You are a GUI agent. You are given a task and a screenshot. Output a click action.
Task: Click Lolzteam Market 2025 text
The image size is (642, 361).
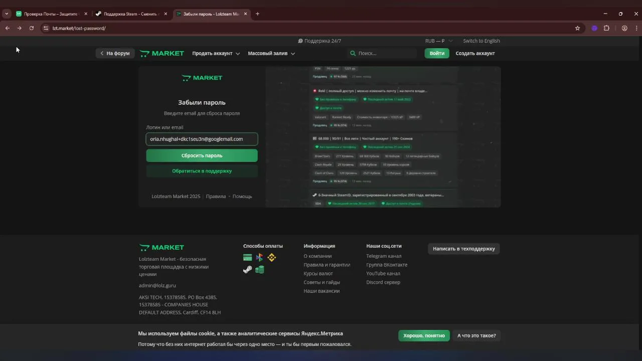point(176,196)
